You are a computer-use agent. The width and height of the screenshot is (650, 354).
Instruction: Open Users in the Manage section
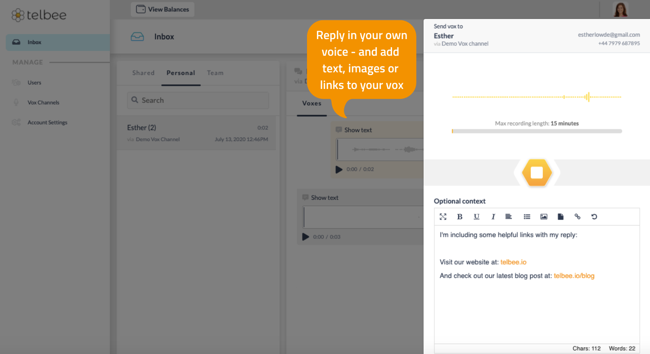[34, 83]
